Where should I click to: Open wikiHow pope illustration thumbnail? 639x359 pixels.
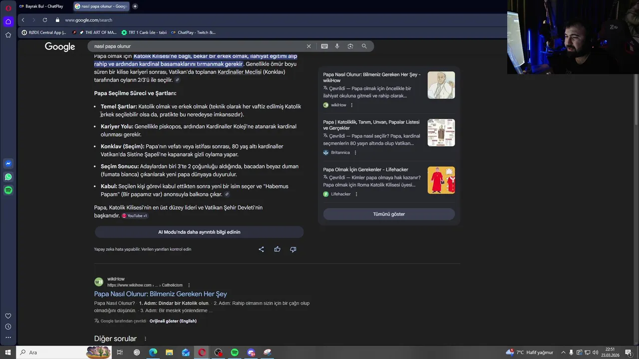[x=441, y=85]
